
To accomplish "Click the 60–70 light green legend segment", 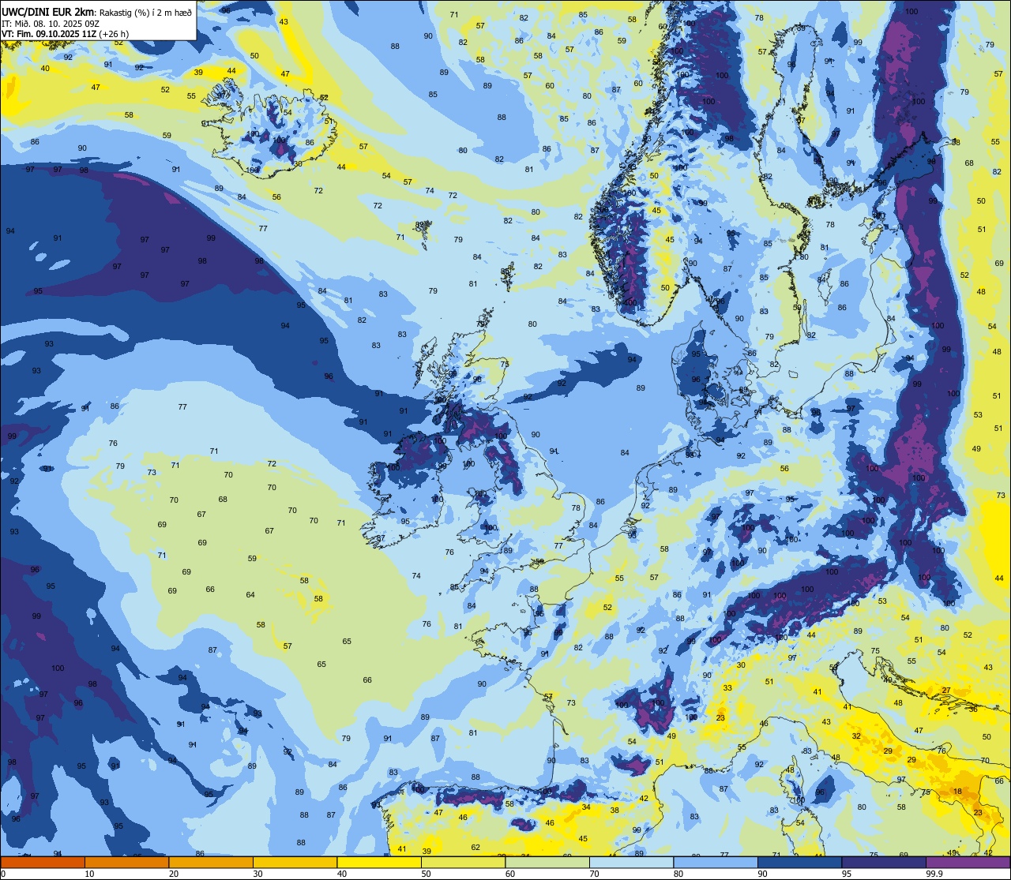I will pos(547,863).
